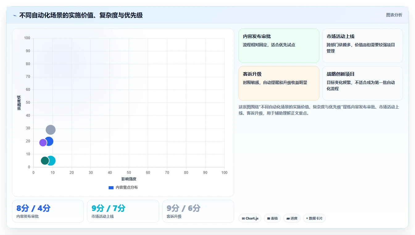415x235 pixels.
Task: Open the 市场活动上线 card
Action: click(363, 46)
